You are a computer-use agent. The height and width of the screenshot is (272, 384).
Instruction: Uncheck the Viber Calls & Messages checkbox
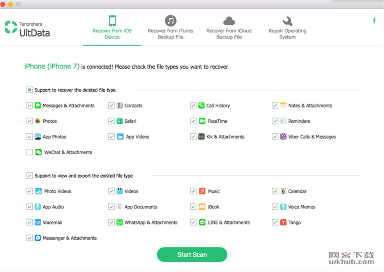275,137
